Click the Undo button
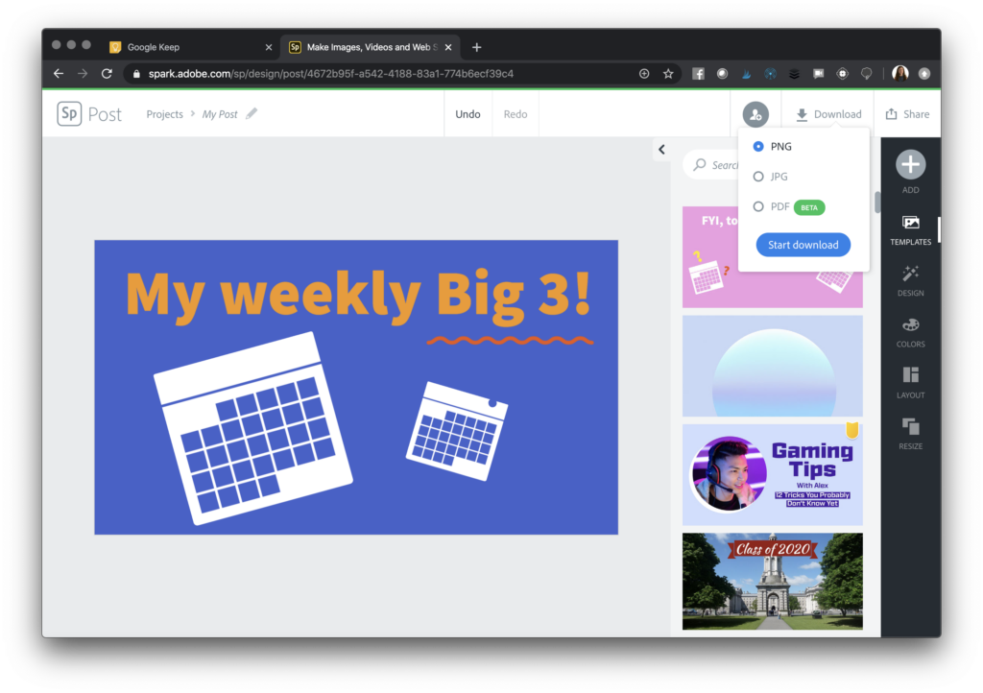Viewport: 983px width, 693px height. click(x=468, y=113)
